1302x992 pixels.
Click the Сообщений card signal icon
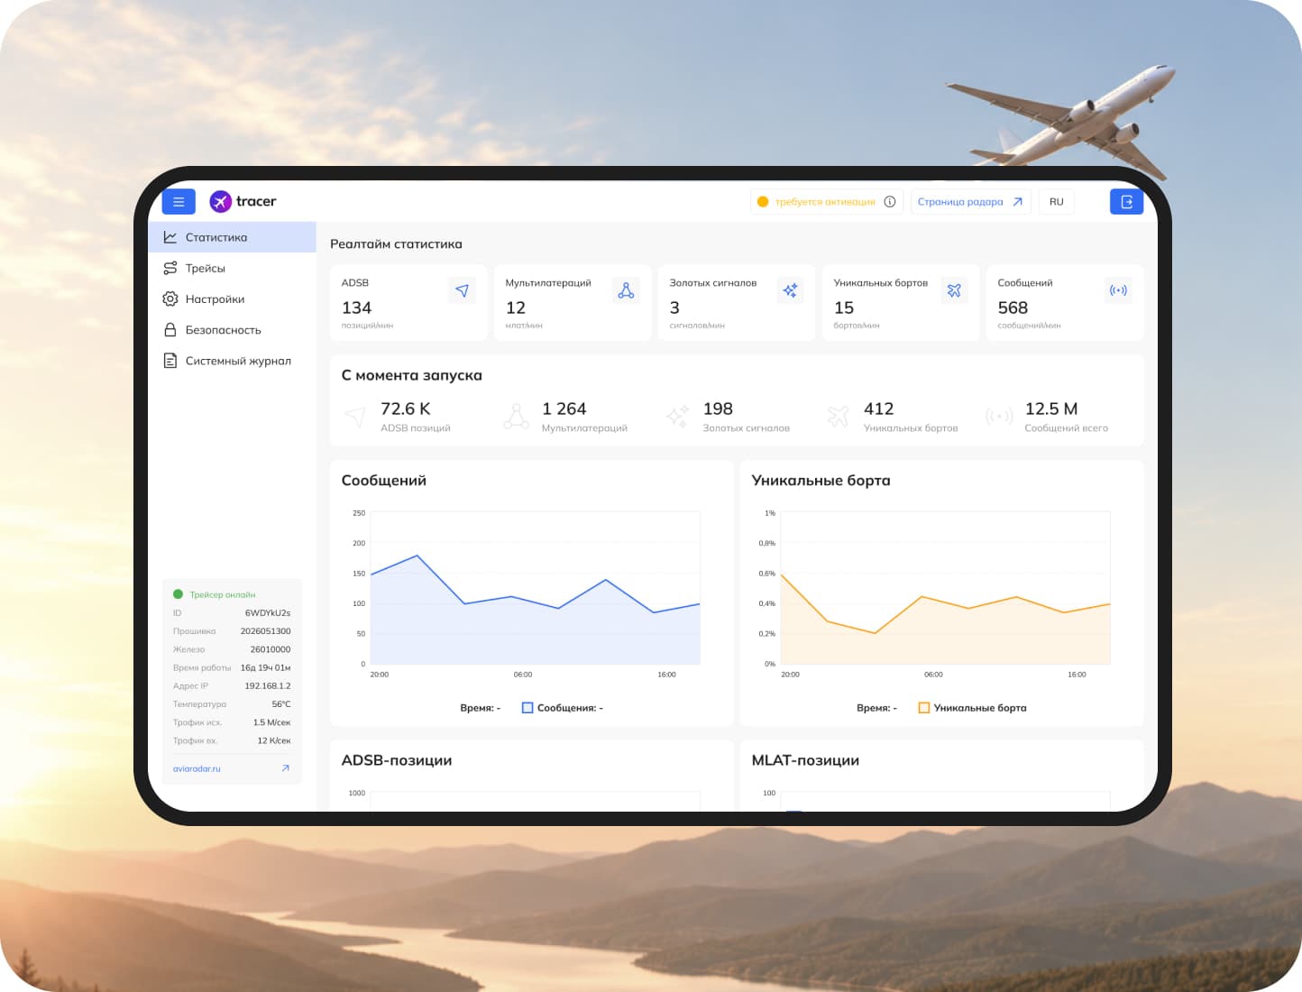coord(1118,290)
